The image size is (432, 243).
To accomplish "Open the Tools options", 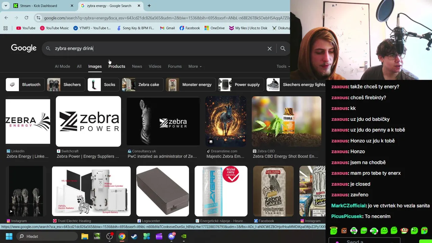I will click(x=283, y=66).
